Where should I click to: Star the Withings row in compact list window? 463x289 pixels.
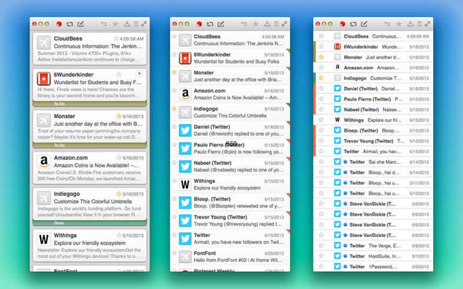tap(321, 120)
